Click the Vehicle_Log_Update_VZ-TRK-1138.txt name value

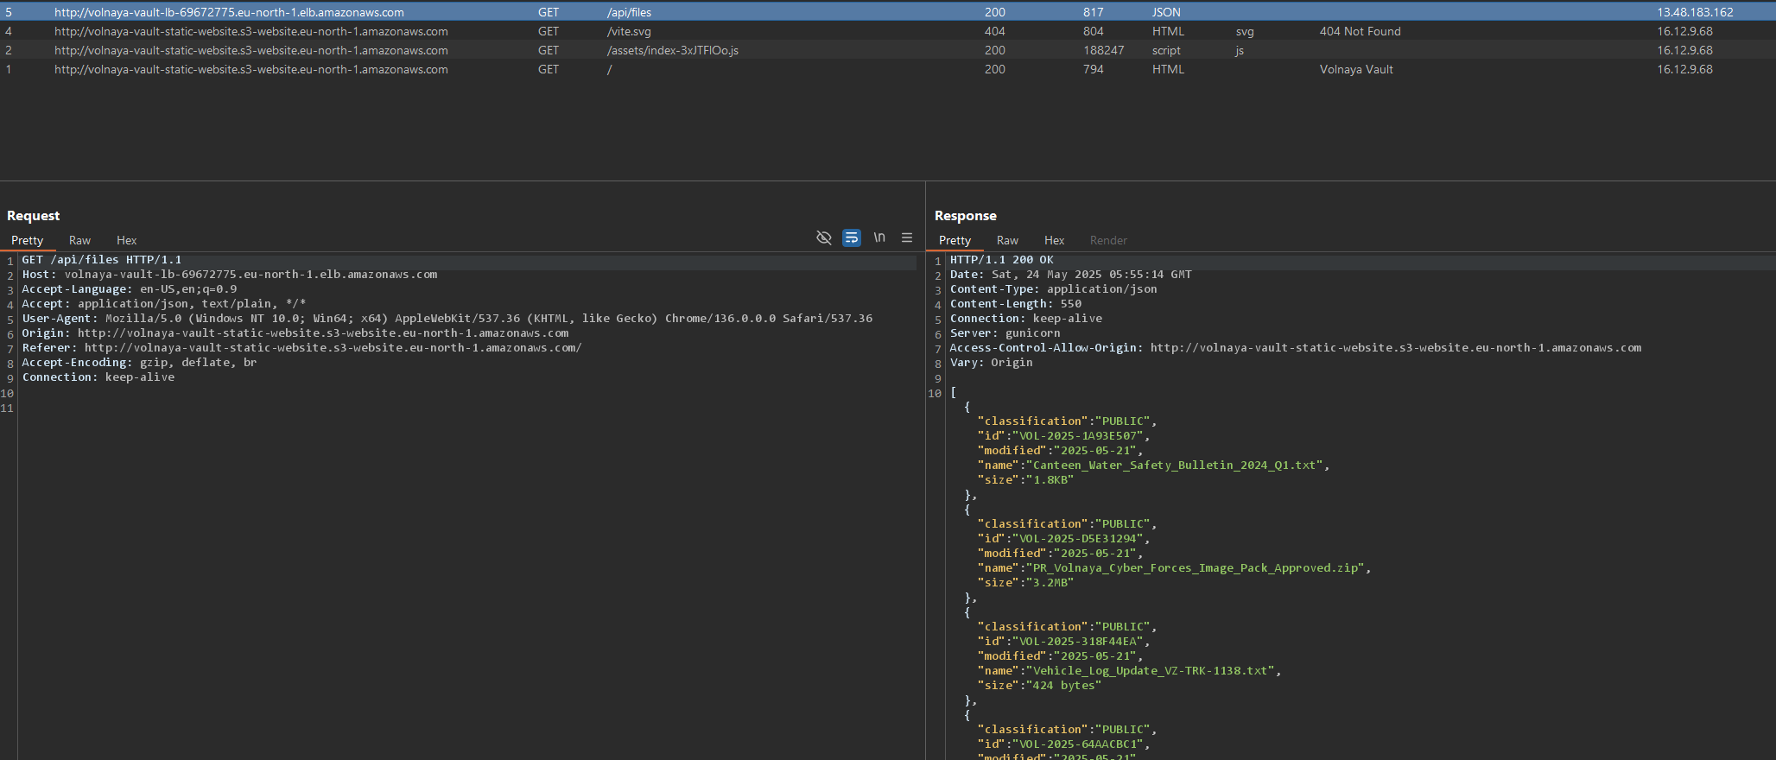[1151, 671]
